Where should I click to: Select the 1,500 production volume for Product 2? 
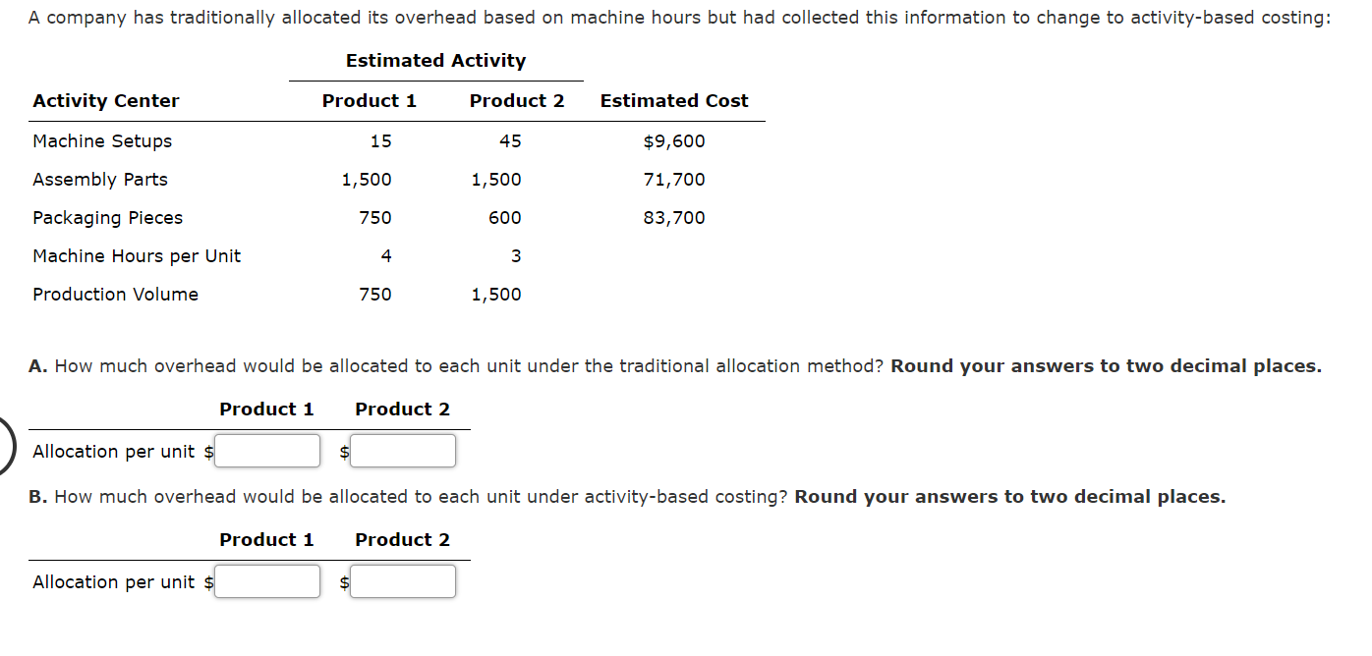496,294
